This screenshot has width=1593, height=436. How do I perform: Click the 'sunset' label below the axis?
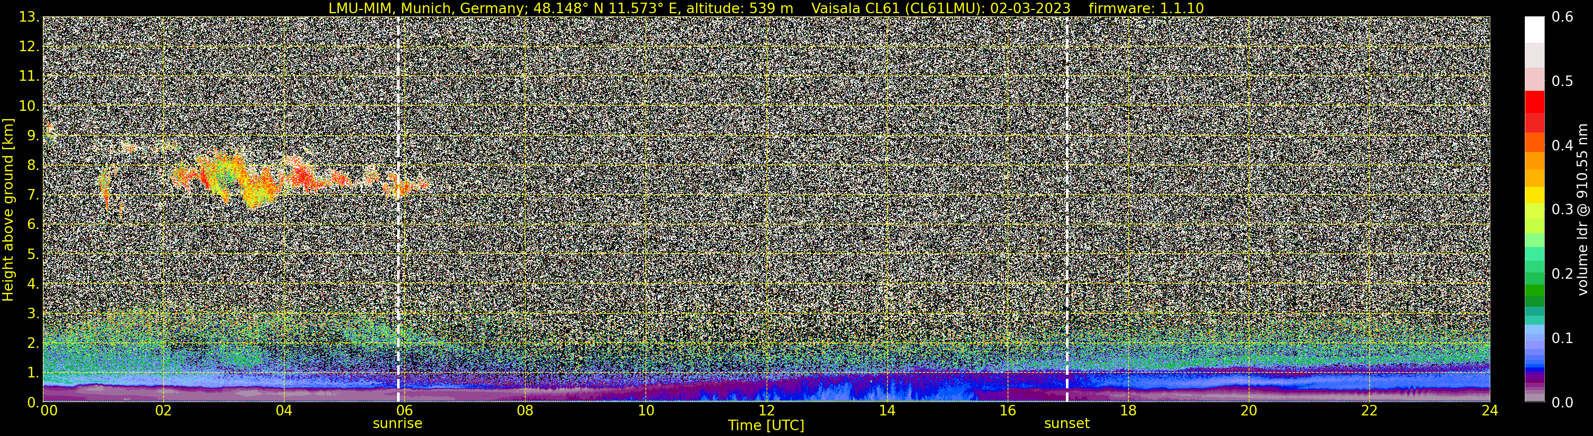coord(1067,424)
